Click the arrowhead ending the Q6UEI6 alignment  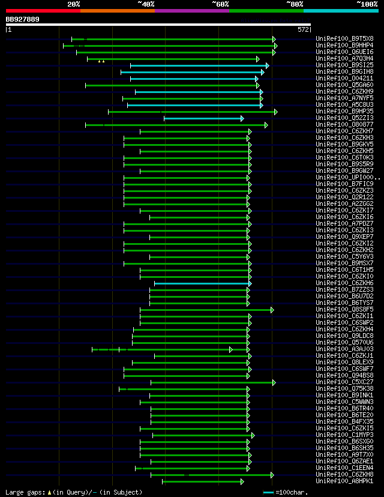coord(274,53)
